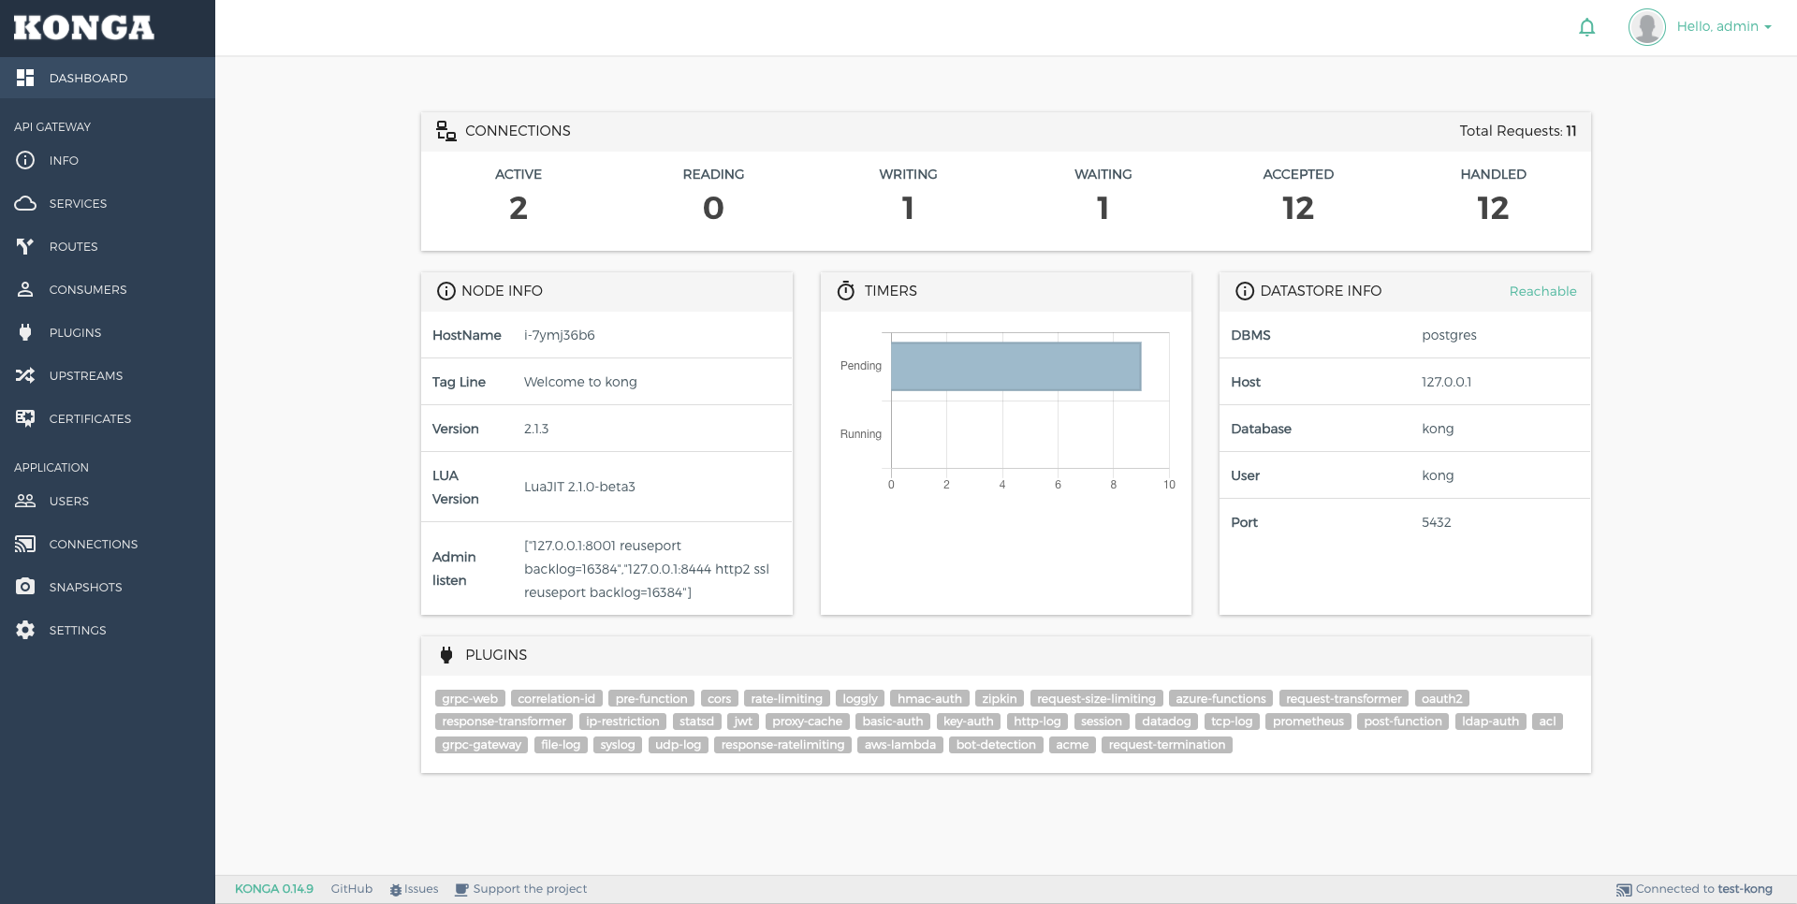Click the Connections cast icon in sidebar
Viewport: 1797px width, 904px height.
click(x=25, y=544)
